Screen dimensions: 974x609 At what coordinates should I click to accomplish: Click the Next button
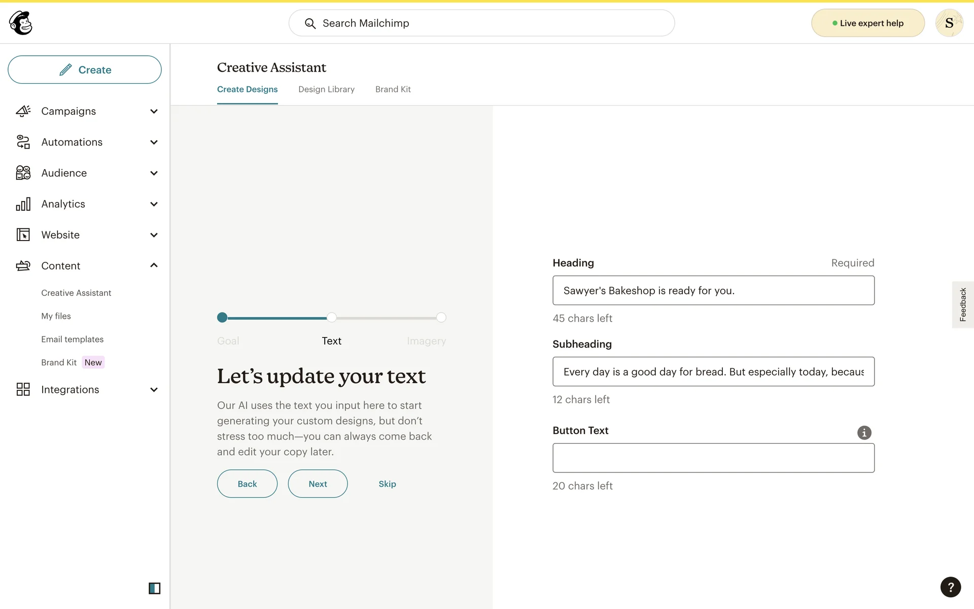tap(318, 484)
